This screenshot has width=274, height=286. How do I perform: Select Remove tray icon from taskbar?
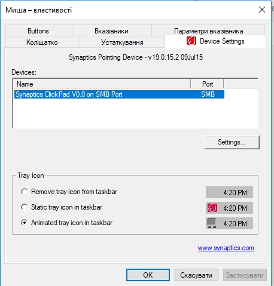[24, 192]
